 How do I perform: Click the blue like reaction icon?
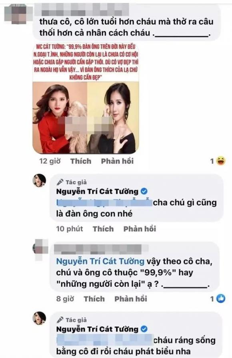coord(220,299)
